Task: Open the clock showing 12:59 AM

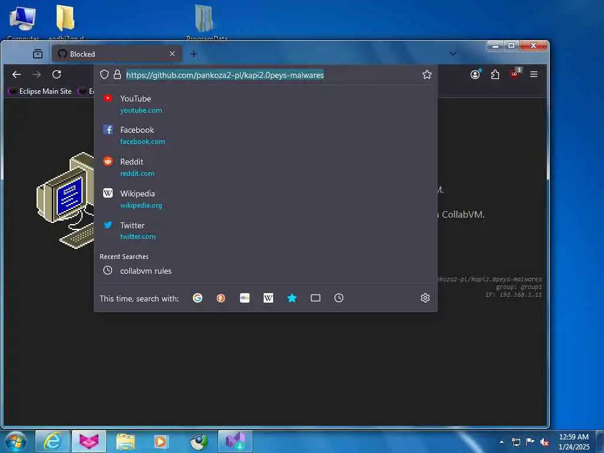Action: pos(574,442)
